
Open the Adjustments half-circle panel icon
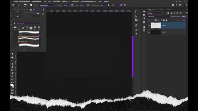tap(144, 27)
